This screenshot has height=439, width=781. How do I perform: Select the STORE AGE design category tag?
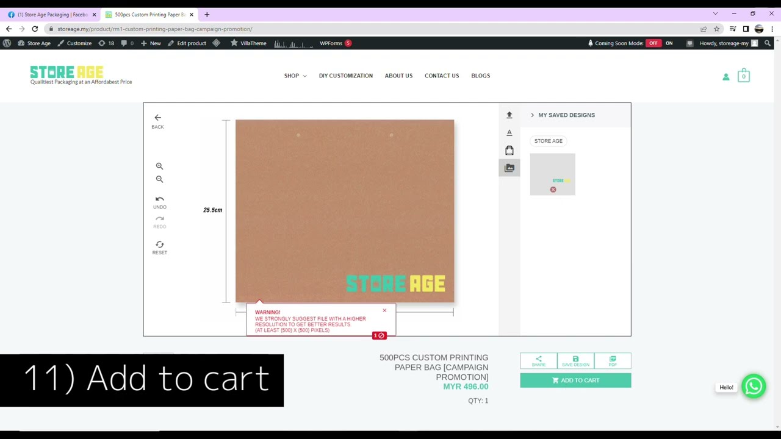(549, 141)
